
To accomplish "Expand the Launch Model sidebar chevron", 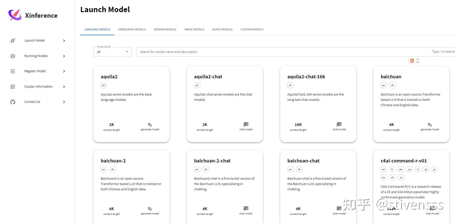I will coord(64,41).
